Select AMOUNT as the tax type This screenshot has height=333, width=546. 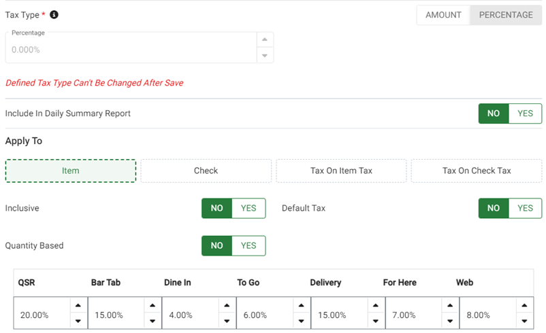point(443,15)
